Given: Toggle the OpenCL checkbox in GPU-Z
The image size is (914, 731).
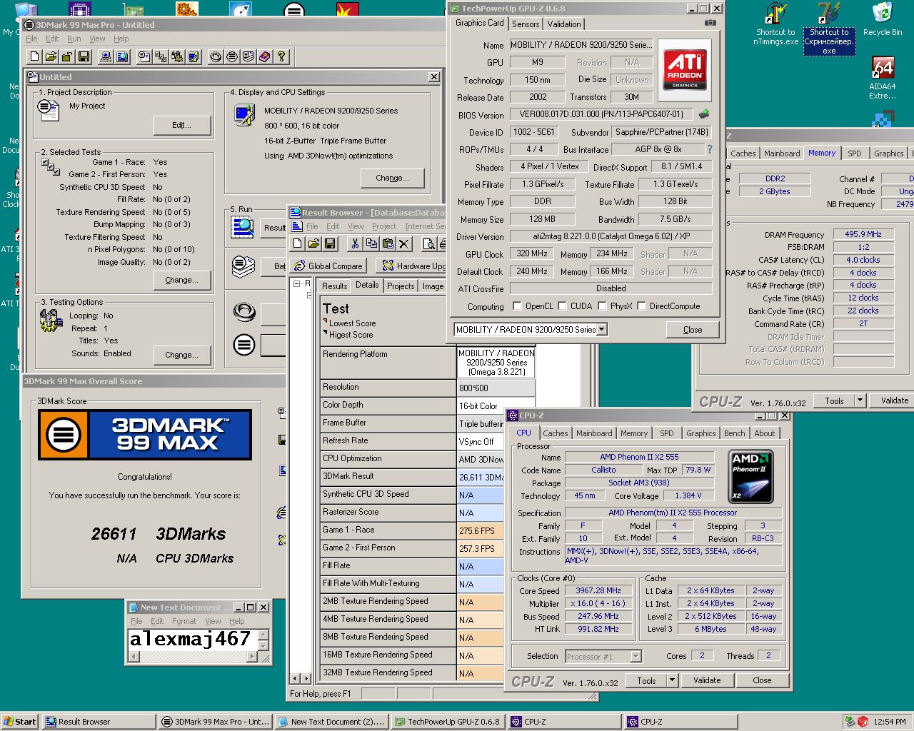Looking at the screenshot, I should (517, 306).
